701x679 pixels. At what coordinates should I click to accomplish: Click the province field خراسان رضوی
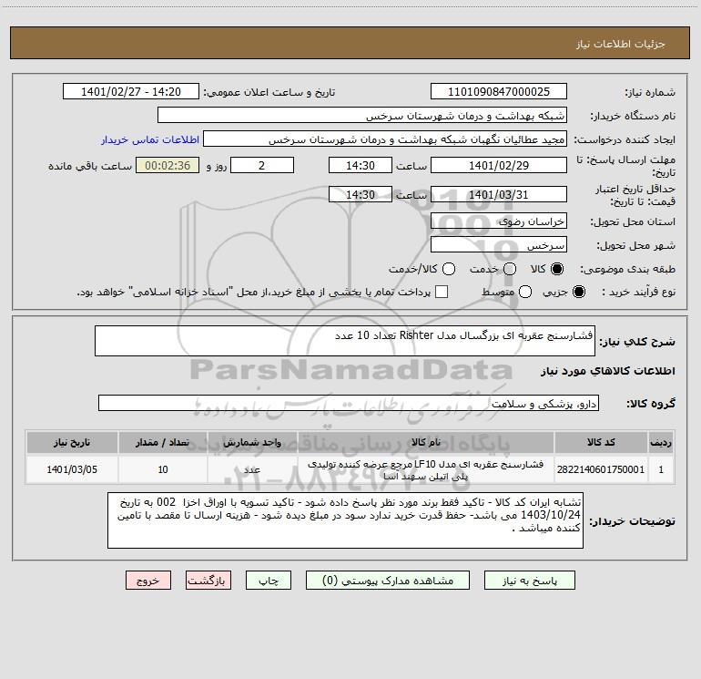tap(499, 221)
